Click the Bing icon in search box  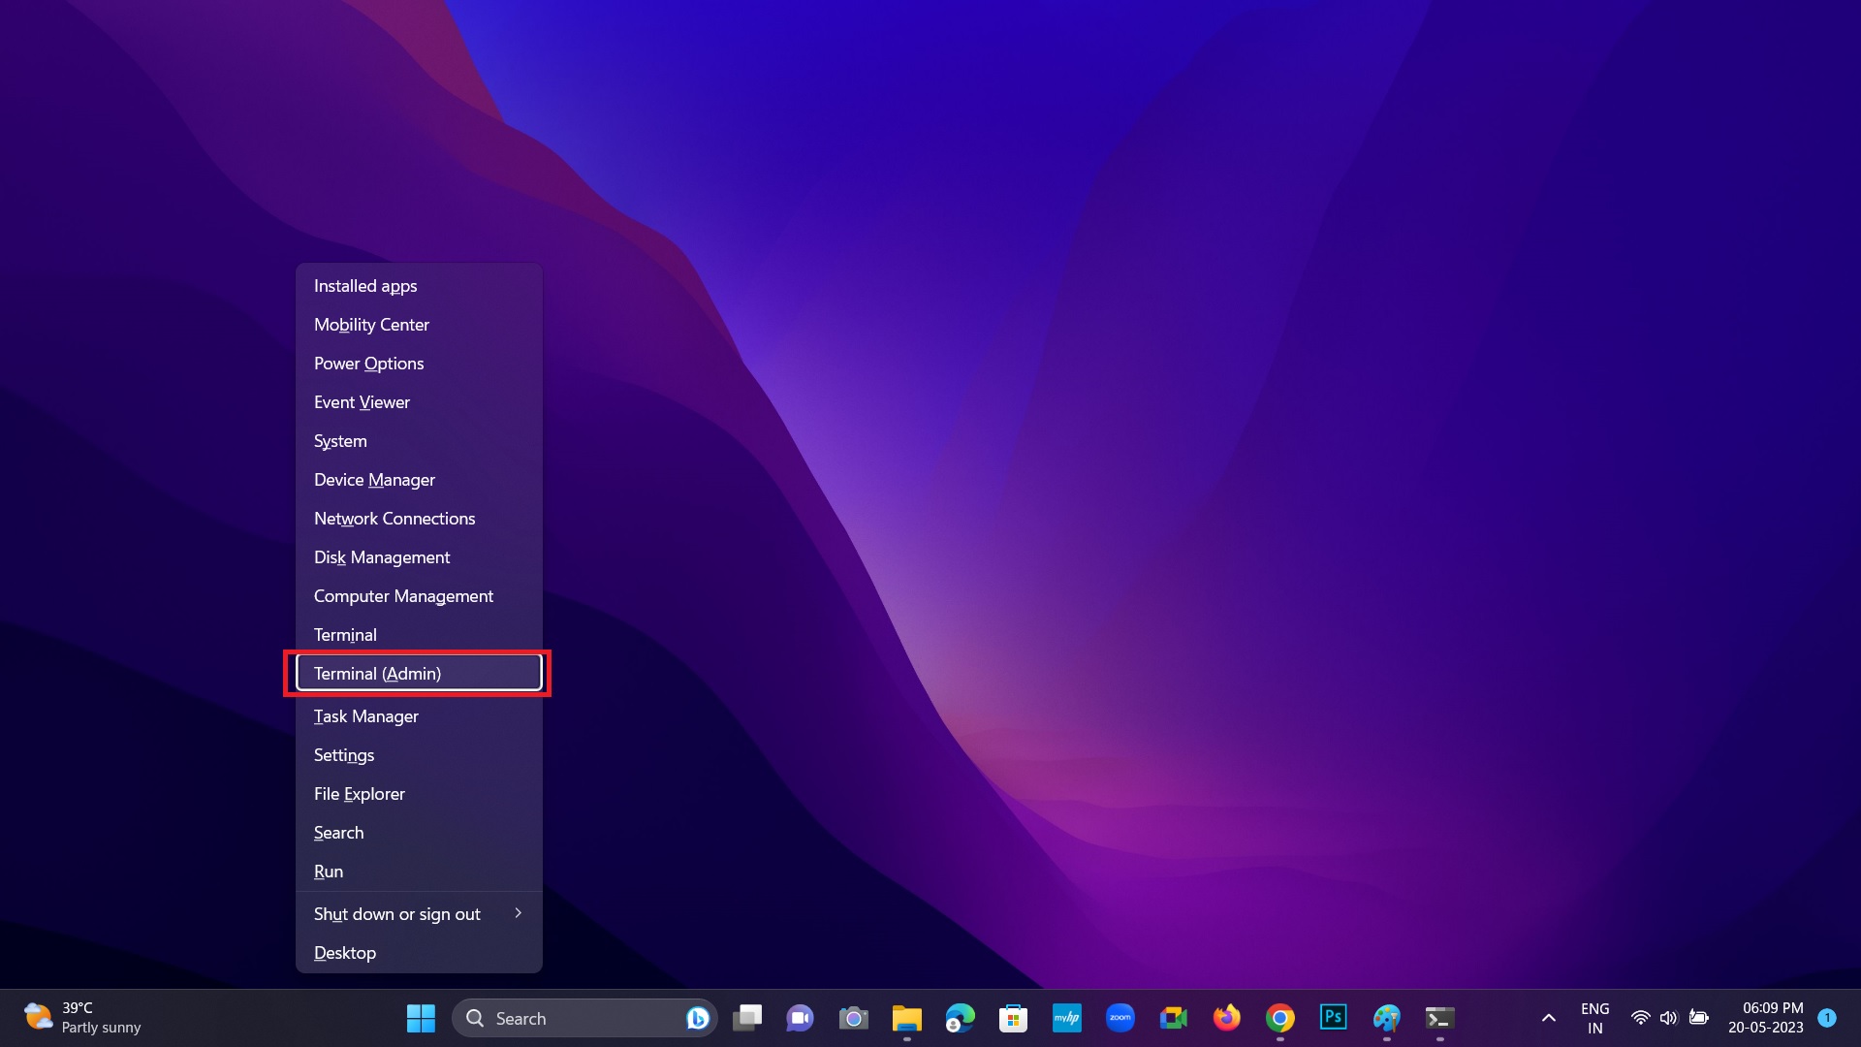click(697, 1018)
